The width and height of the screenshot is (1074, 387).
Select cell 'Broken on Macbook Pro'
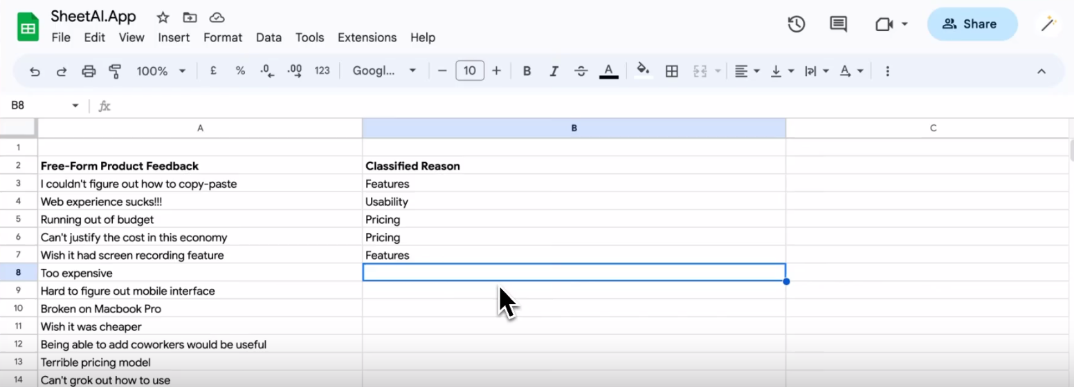click(x=200, y=309)
